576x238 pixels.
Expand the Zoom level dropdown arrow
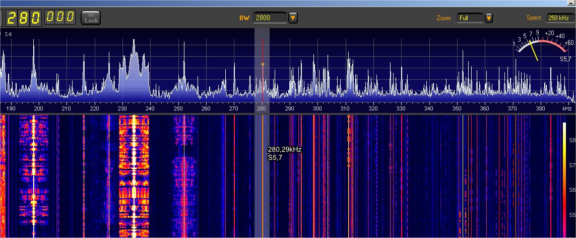488,18
